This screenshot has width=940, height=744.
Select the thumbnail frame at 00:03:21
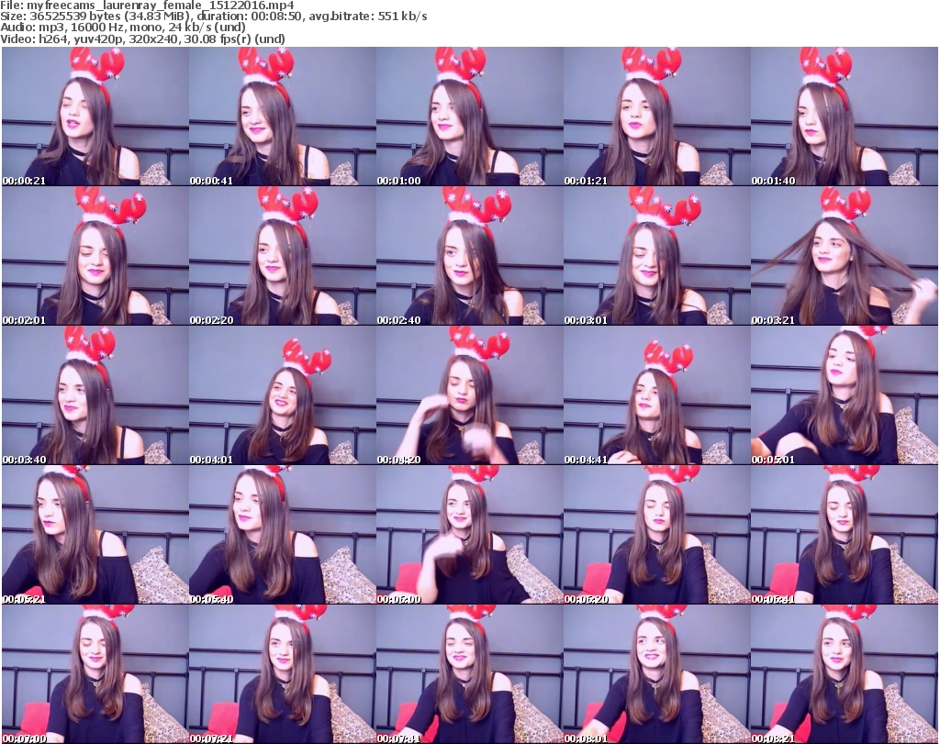[x=845, y=256]
